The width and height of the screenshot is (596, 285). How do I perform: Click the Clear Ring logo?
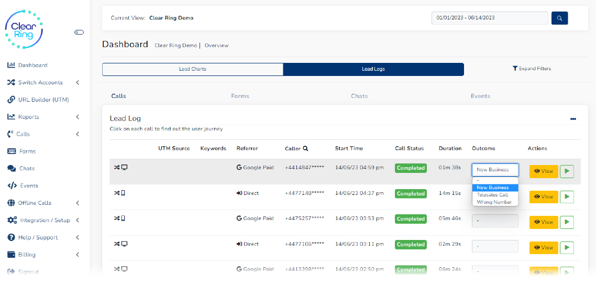tap(24, 29)
